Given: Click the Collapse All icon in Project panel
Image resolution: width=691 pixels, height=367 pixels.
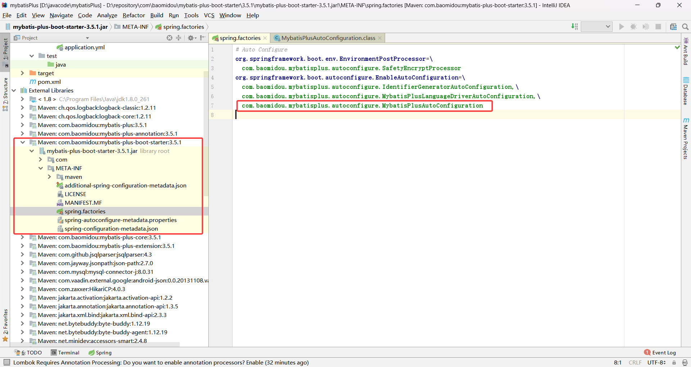Looking at the screenshot, I should tap(179, 38).
